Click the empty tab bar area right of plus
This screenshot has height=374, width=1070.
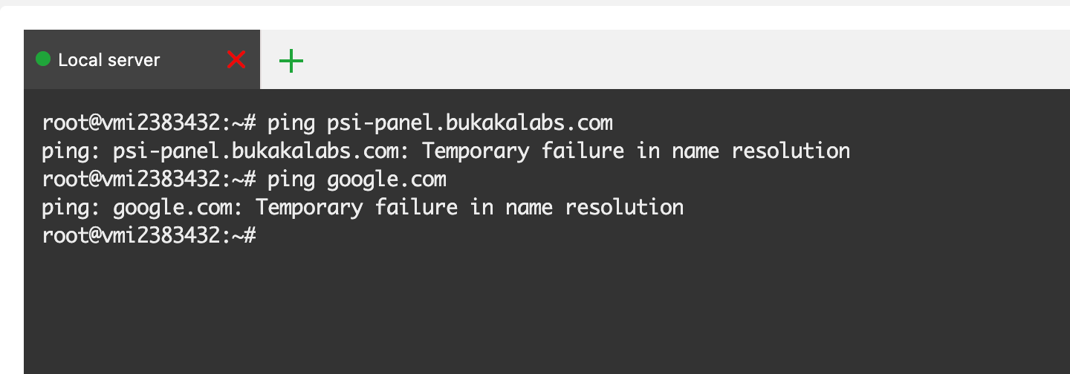click(669, 60)
